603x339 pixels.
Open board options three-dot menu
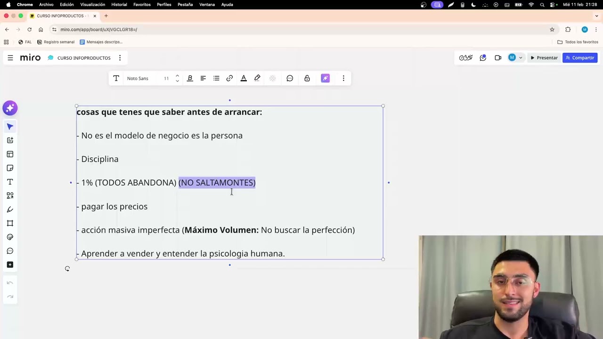[x=120, y=58]
